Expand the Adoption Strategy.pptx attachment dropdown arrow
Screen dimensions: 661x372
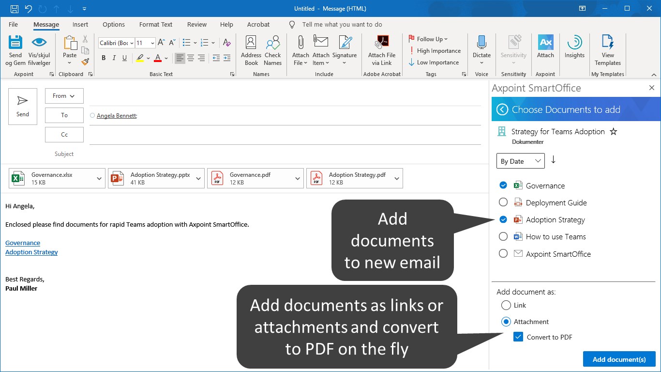click(198, 179)
